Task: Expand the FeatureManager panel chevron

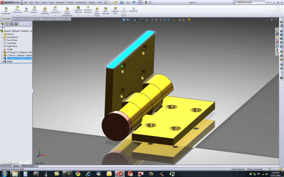Action: tap(30, 24)
